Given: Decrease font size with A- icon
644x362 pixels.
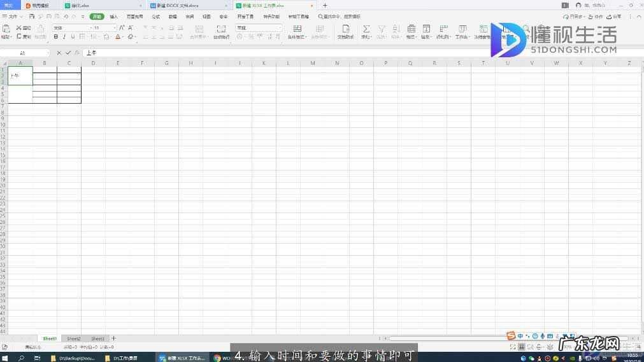Looking at the screenshot, I should tap(130, 27).
